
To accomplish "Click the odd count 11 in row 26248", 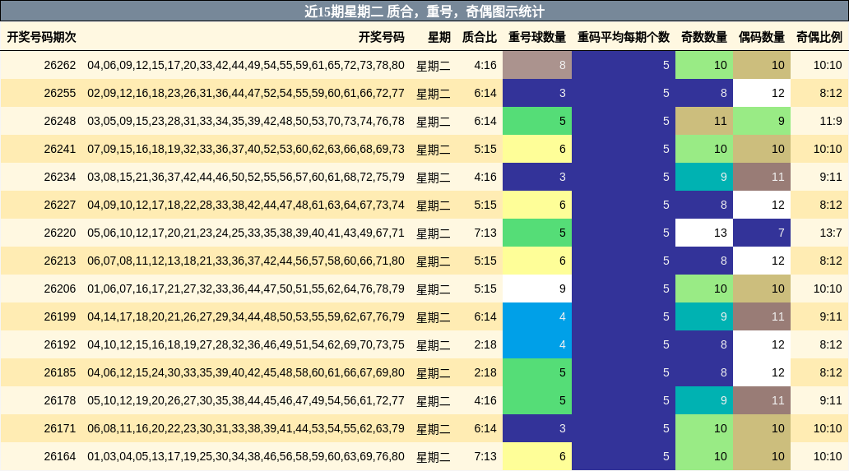I will (704, 121).
